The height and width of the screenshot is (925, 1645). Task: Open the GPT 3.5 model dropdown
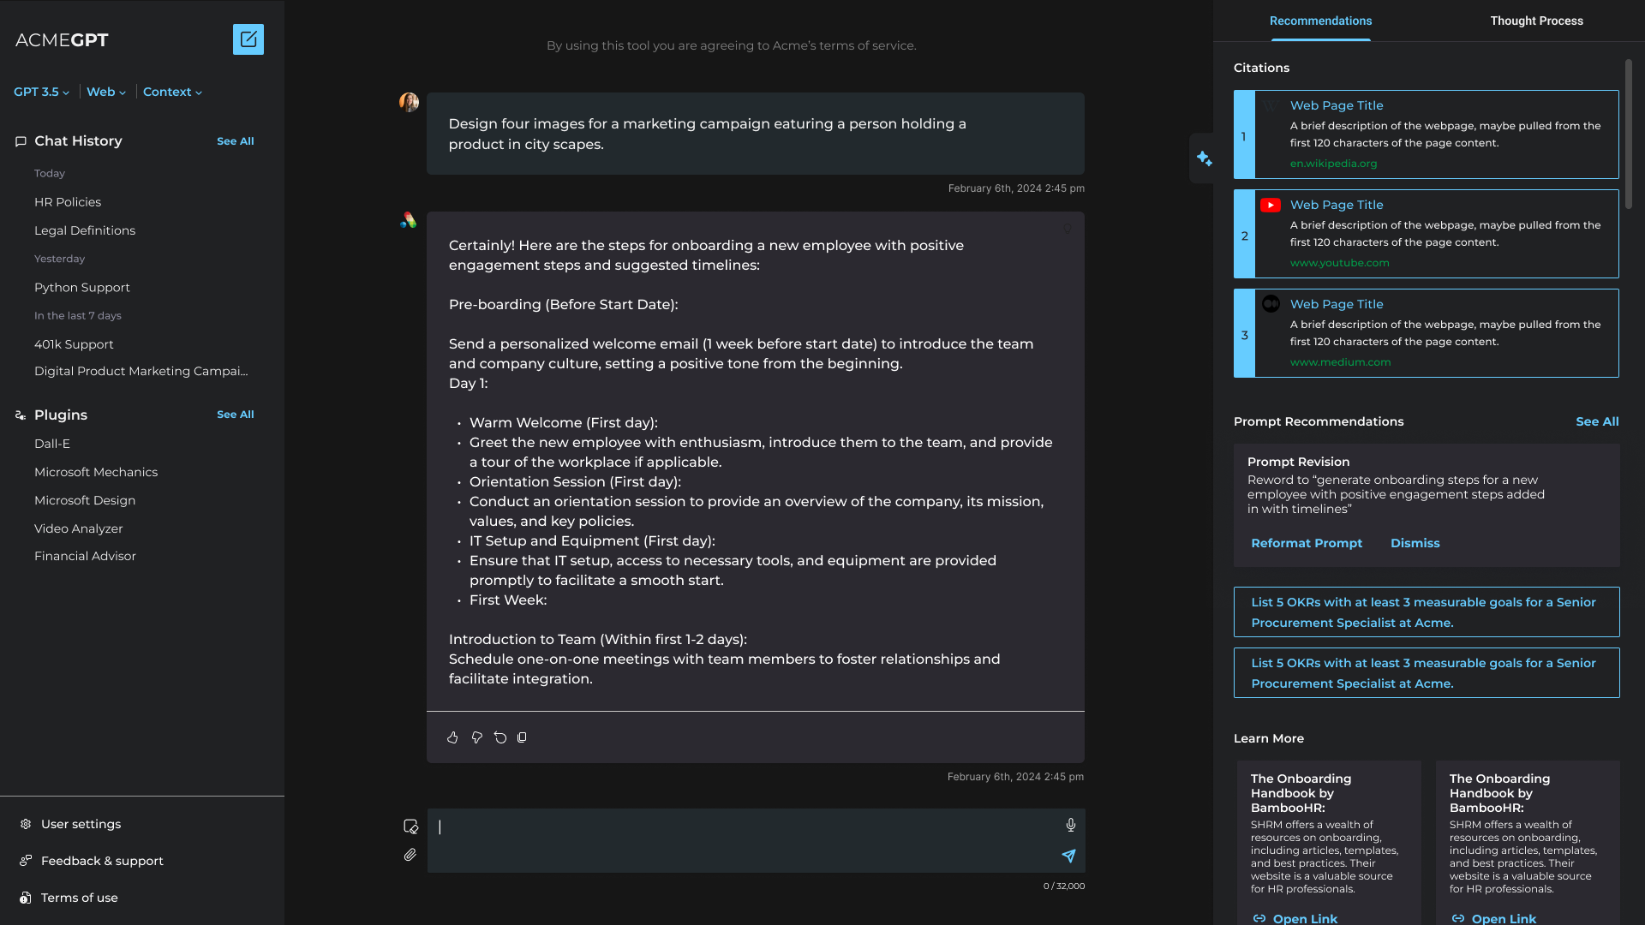[x=40, y=92]
